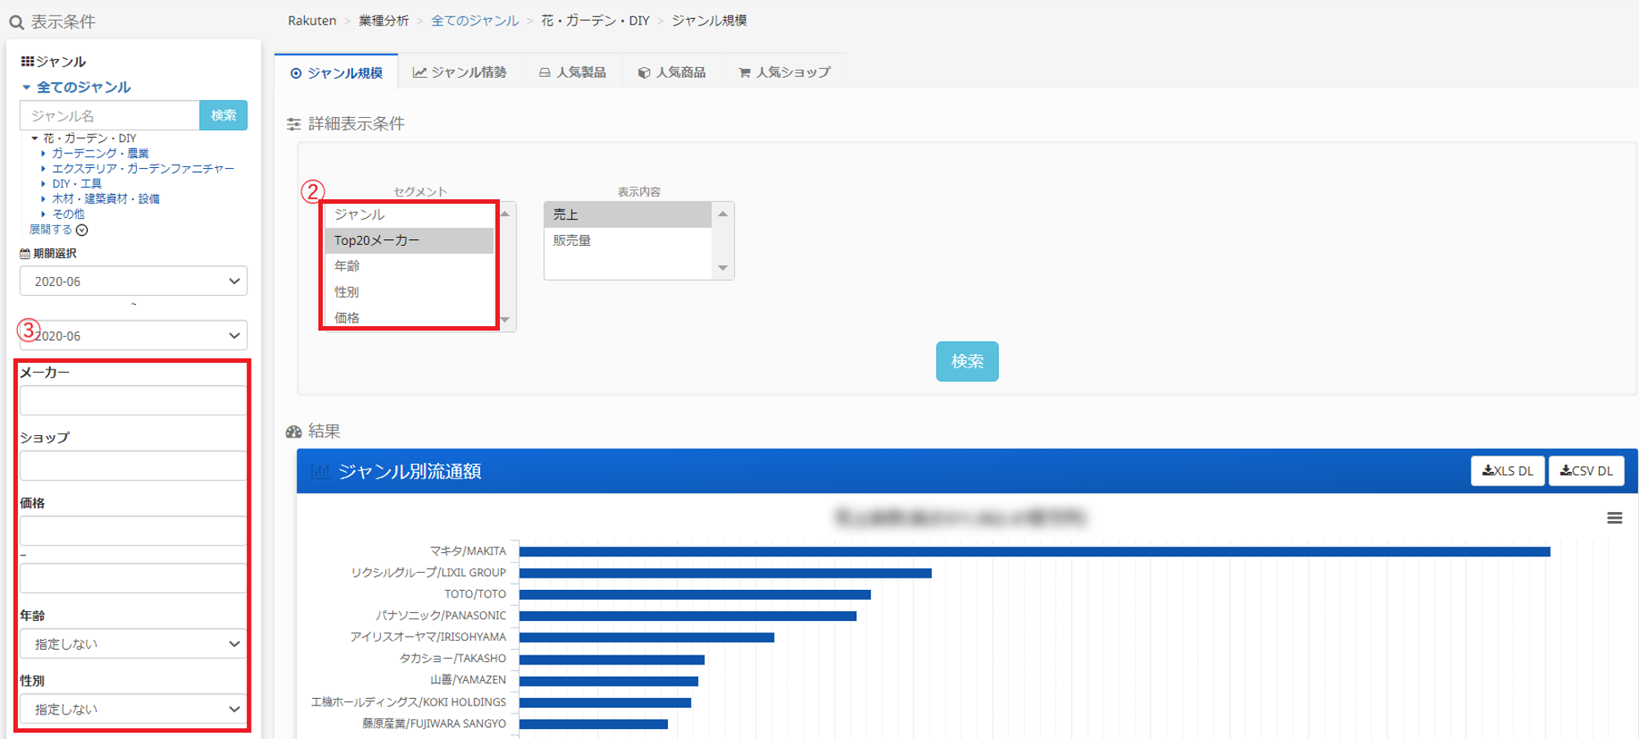Switch to the 人気ショップ tab
The image size is (1639, 739).
(x=784, y=72)
